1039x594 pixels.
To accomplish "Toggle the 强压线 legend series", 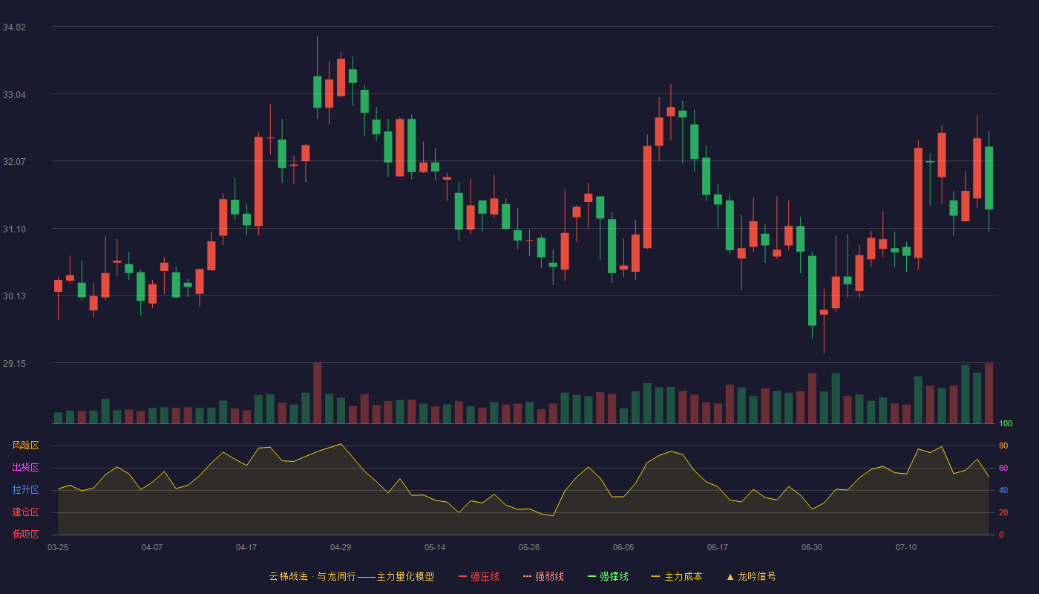I will click(479, 576).
